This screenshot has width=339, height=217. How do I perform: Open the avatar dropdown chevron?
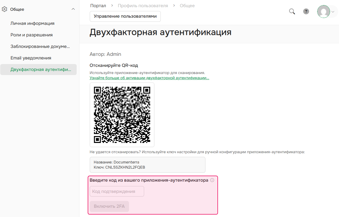[333, 12]
